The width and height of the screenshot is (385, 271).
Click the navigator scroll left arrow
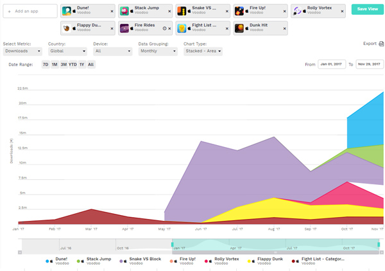coord(20,252)
